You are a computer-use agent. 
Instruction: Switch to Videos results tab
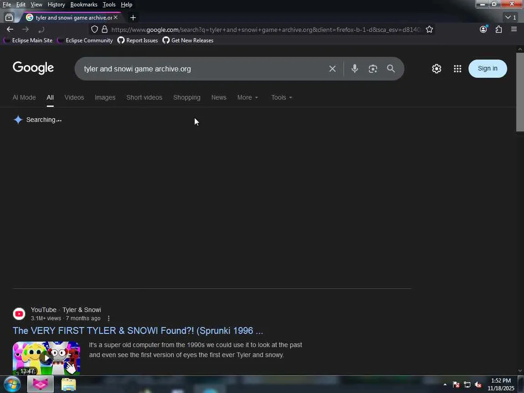coord(74,97)
